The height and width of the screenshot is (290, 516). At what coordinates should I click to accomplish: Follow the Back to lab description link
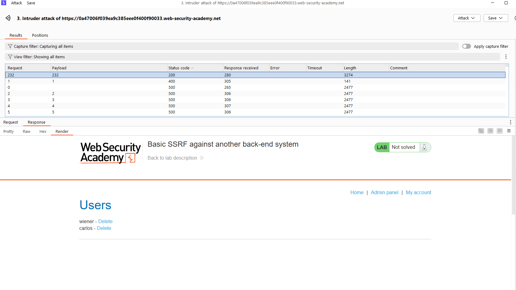pyautogui.click(x=172, y=158)
